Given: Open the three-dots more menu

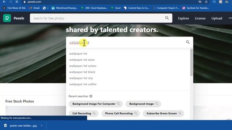Looking at the screenshot, I should (x=230, y=18).
